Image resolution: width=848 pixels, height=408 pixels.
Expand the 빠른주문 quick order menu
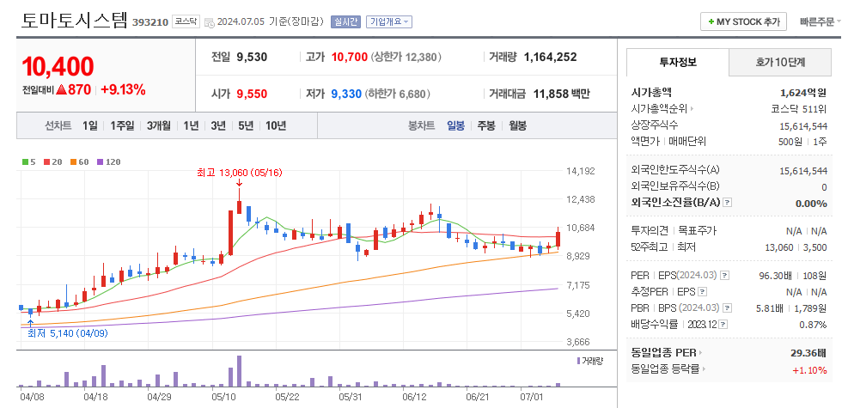pos(820,22)
